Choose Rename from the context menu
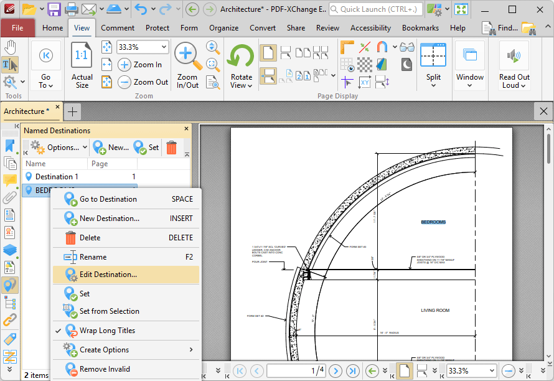Screen dimensions: 554x381 126,257
